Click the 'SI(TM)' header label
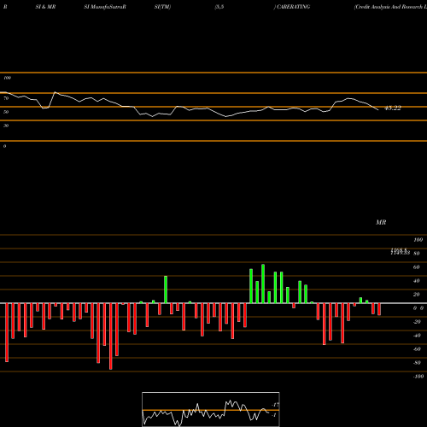This screenshot has width=427, height=427. click(162, 7)
